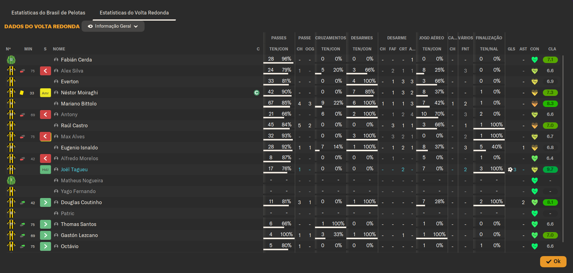573x273 pixels.
Task: Click the condition heart icon for Patric
Action: 535,213
